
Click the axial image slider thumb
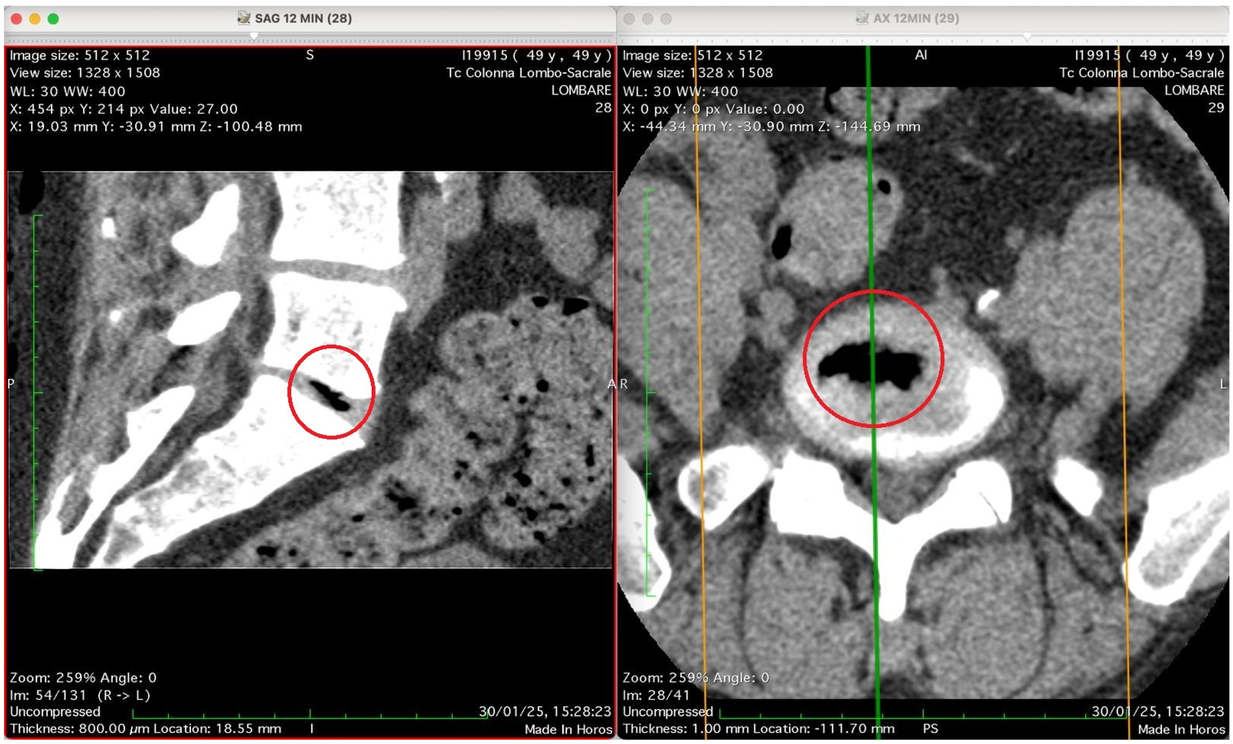pos(1027,36)
